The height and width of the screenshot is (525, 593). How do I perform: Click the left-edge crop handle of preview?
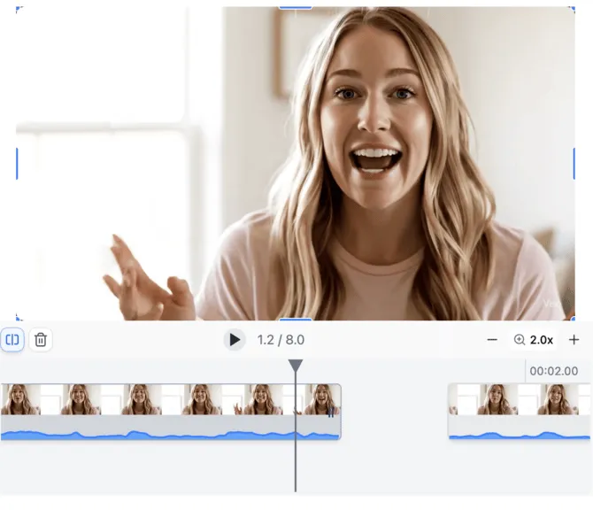click(17, 164)
